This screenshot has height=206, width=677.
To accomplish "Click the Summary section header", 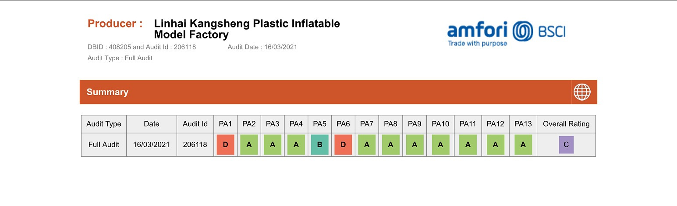I will 338,92.
